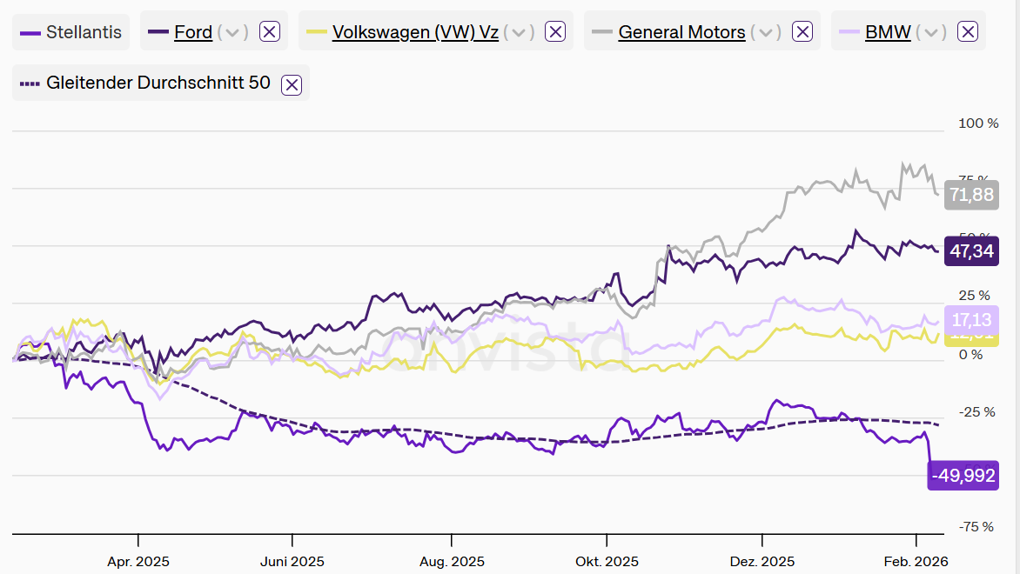The width and height of the screenshot is (1020, 574).
Task: Open the Volkswagen (VW) Vz link
Action: tap(415, 32)
